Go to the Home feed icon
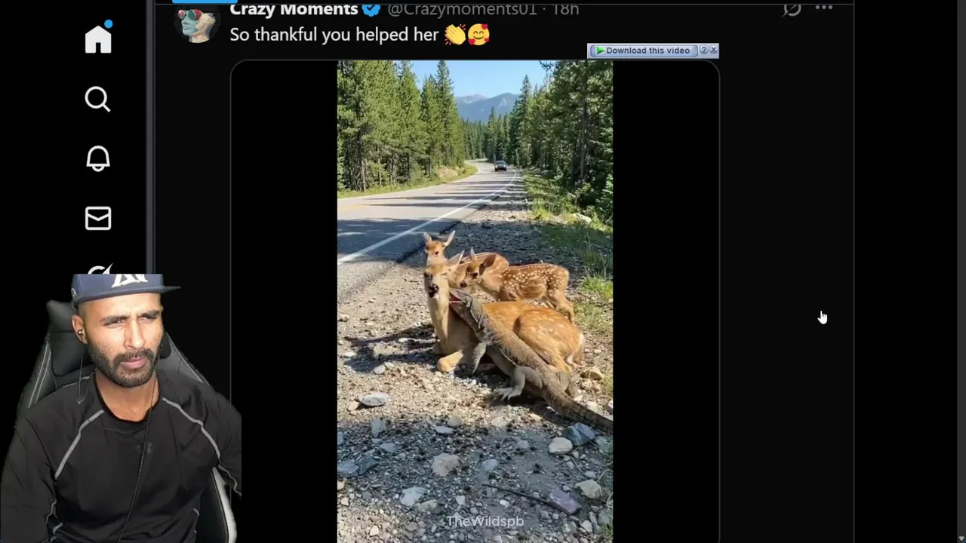The height and width of the screenshot is (543, 966). (98, 38)
